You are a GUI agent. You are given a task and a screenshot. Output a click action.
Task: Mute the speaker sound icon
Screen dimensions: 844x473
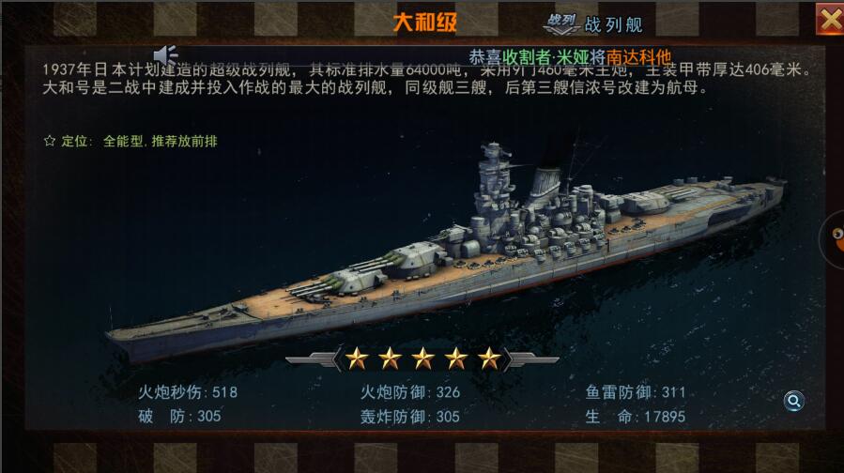click(165, 54)
